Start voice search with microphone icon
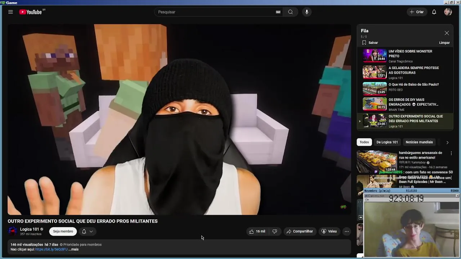461x259 pixels. [x=307, y=12]
